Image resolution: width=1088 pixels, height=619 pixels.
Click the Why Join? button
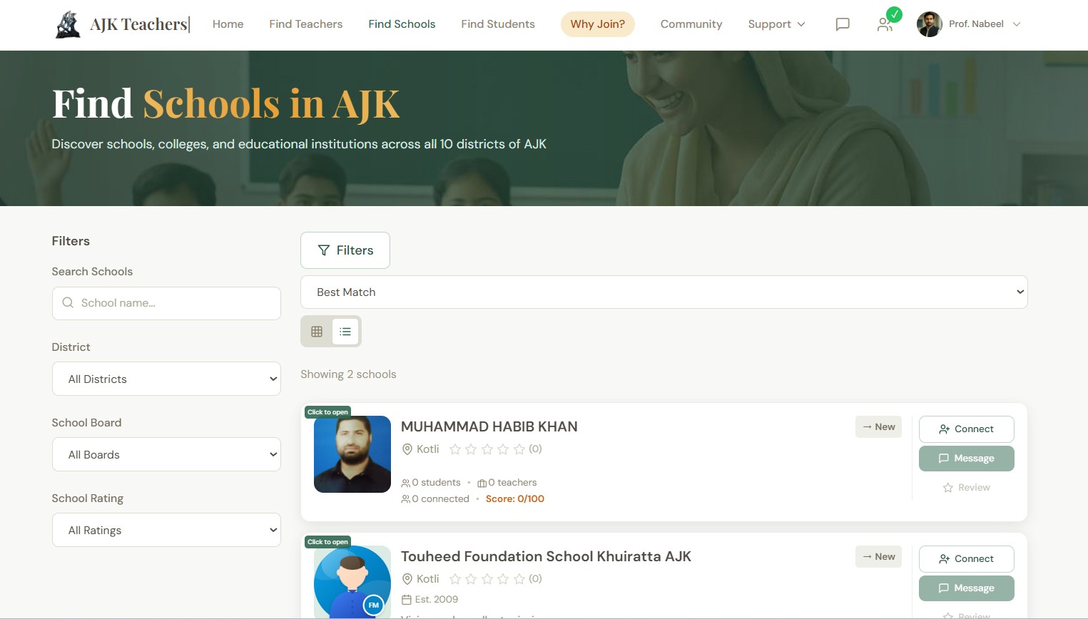(598, 24)
